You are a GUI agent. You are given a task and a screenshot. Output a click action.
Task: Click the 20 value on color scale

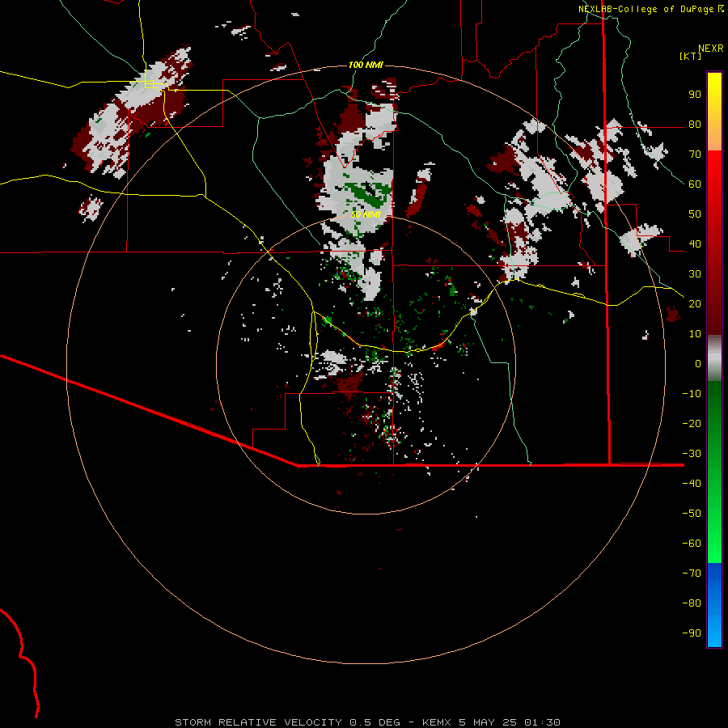695,304
